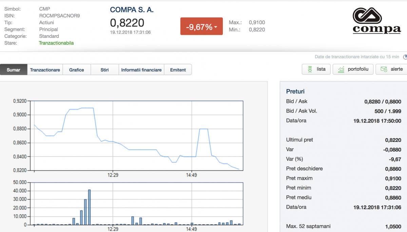407x232 pixels.
Task: Select the ISIN code ROCMPSACNOR9
Action: [x=59, y=16]
